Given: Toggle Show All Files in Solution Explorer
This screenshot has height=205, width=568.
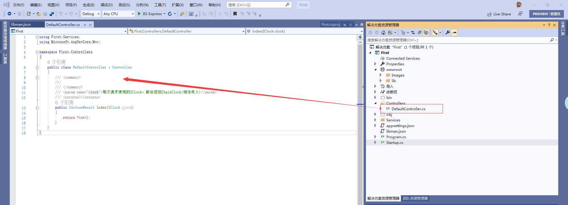Looking at the screenshot, I should tap(426, 32).
